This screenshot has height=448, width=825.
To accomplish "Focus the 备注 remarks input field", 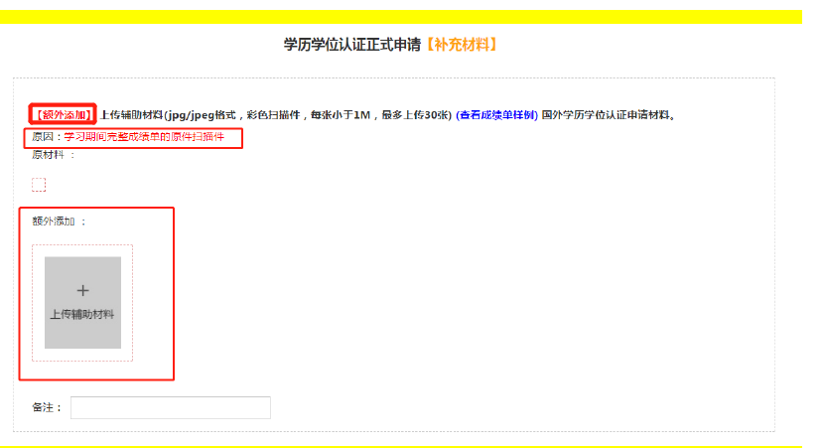I will tap(170, 407).
